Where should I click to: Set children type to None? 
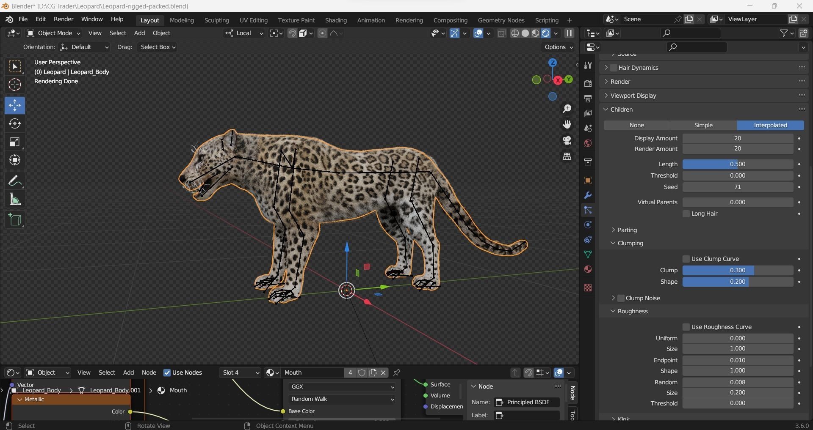[x=637, y=125]
